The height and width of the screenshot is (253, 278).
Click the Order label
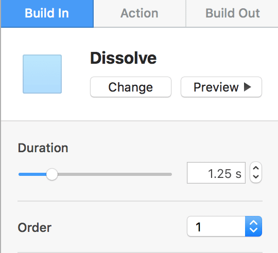[34, 227]
